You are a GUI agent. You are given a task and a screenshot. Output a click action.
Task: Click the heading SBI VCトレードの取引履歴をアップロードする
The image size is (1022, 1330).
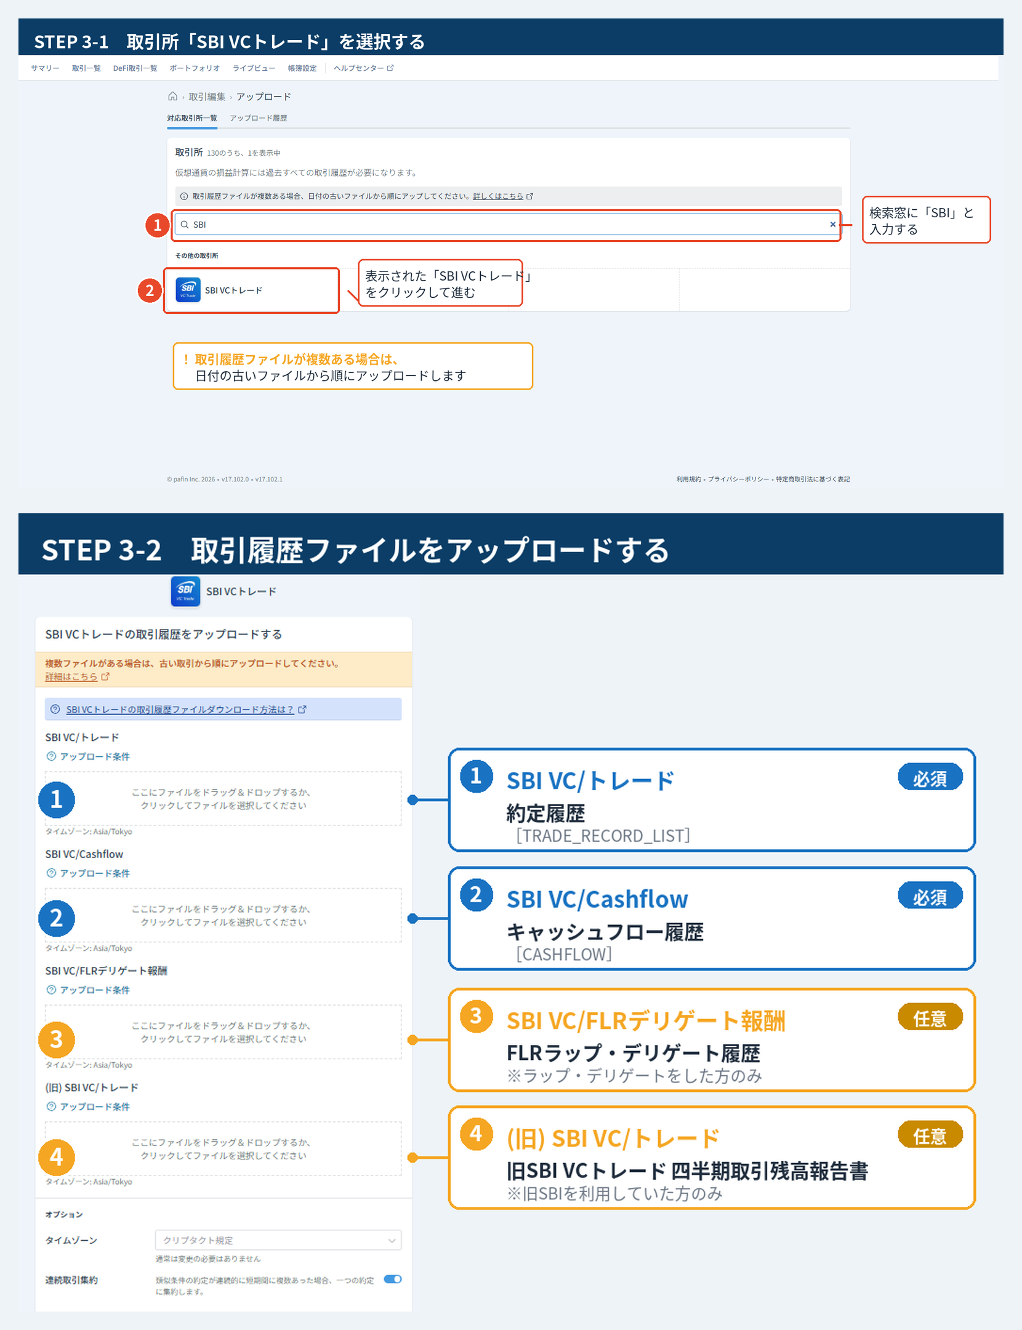click(x=164, y=635)
